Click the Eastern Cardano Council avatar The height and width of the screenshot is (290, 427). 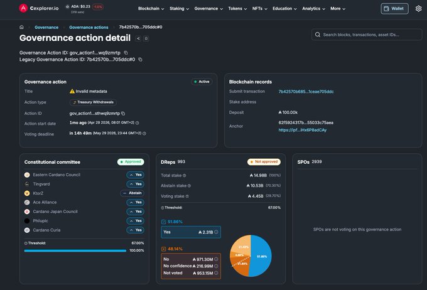click(x=27, y=175)
